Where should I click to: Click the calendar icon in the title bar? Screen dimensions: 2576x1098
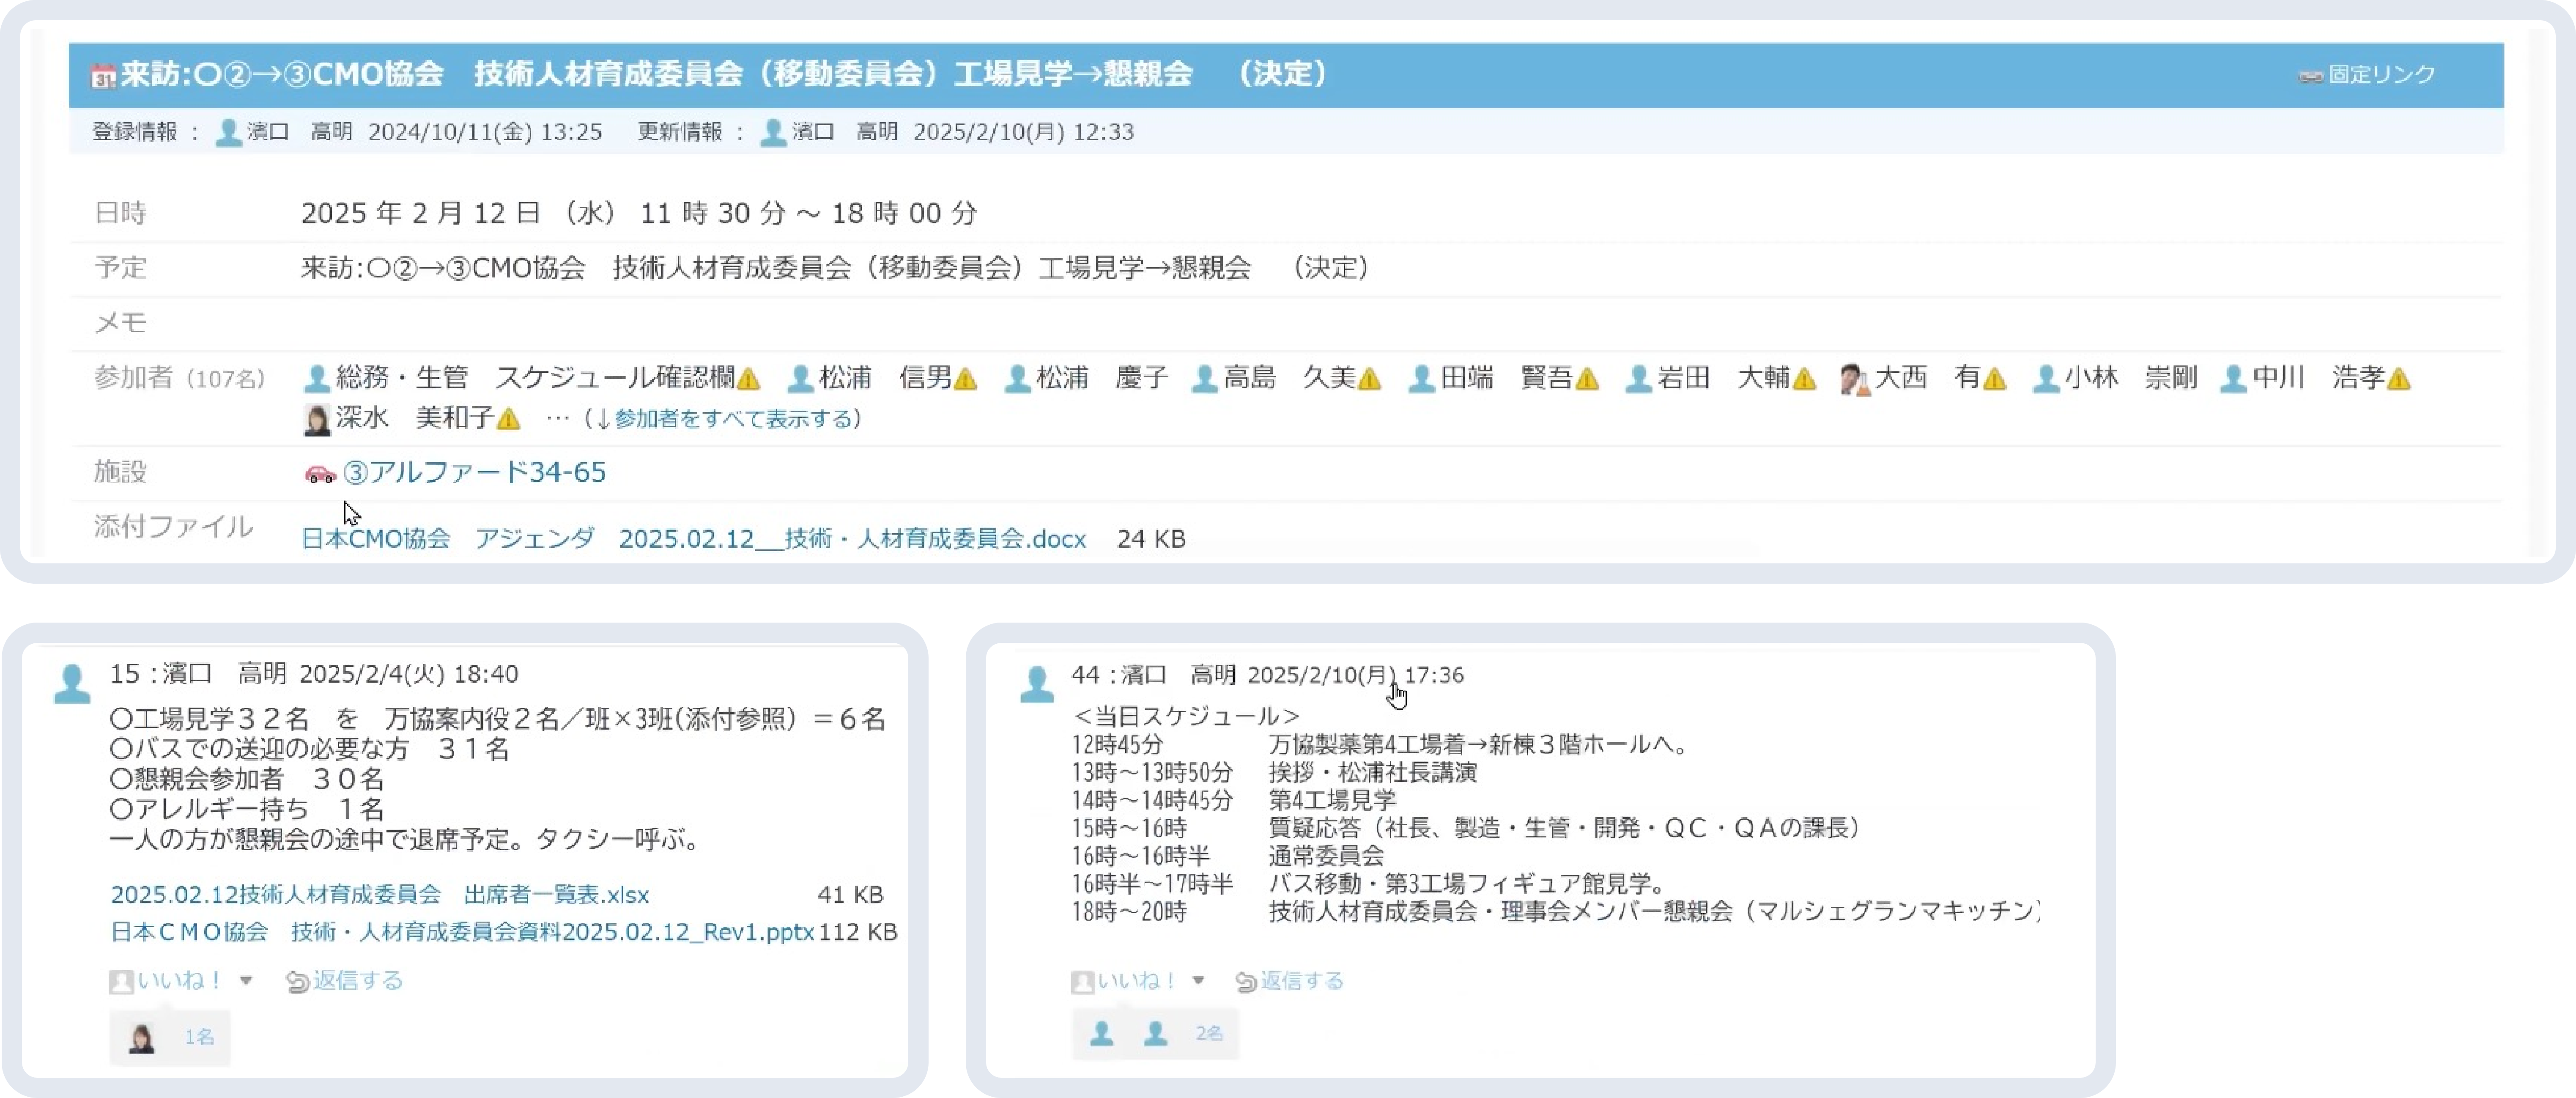coord(103,76)
